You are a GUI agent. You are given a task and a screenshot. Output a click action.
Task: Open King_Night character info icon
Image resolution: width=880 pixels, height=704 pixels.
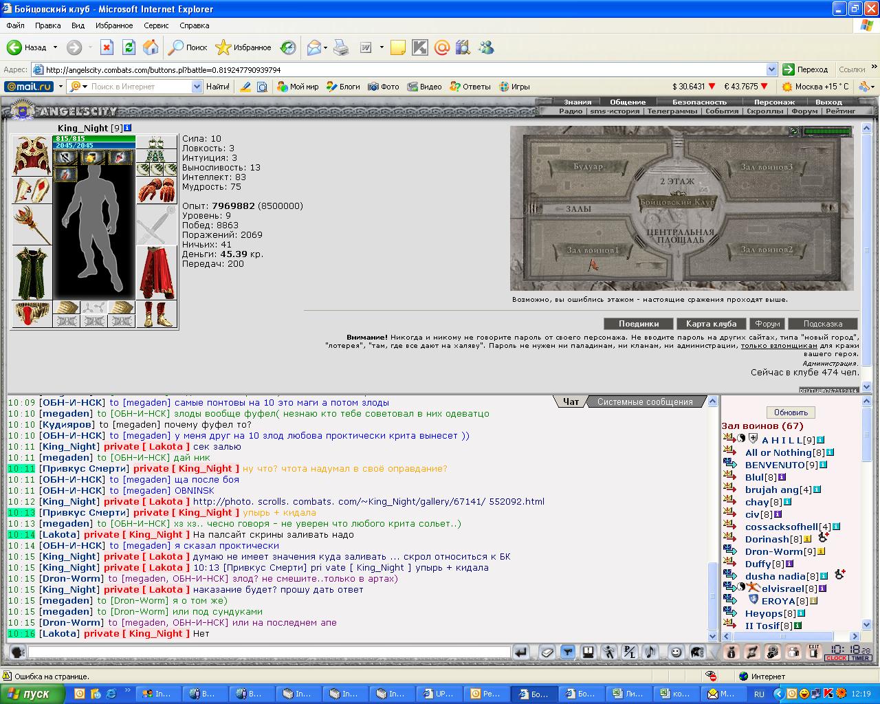(x=128, y=128)
